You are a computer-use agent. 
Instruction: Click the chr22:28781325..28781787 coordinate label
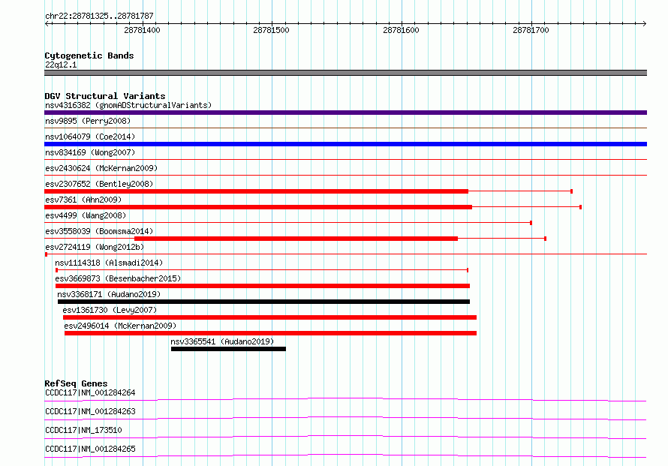[99, 16]
